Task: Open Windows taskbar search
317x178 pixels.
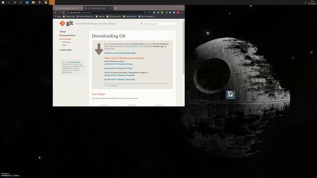Action: coord(9,2)
